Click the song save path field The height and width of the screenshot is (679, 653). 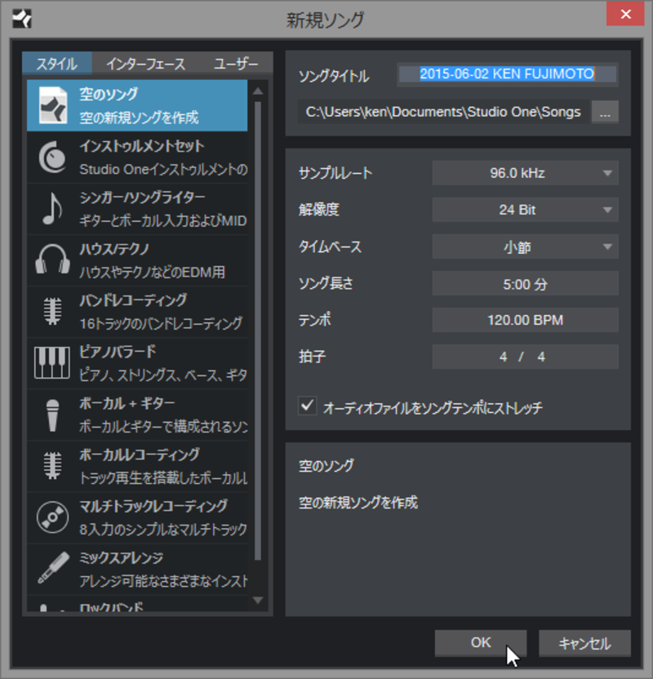point(443,112)
